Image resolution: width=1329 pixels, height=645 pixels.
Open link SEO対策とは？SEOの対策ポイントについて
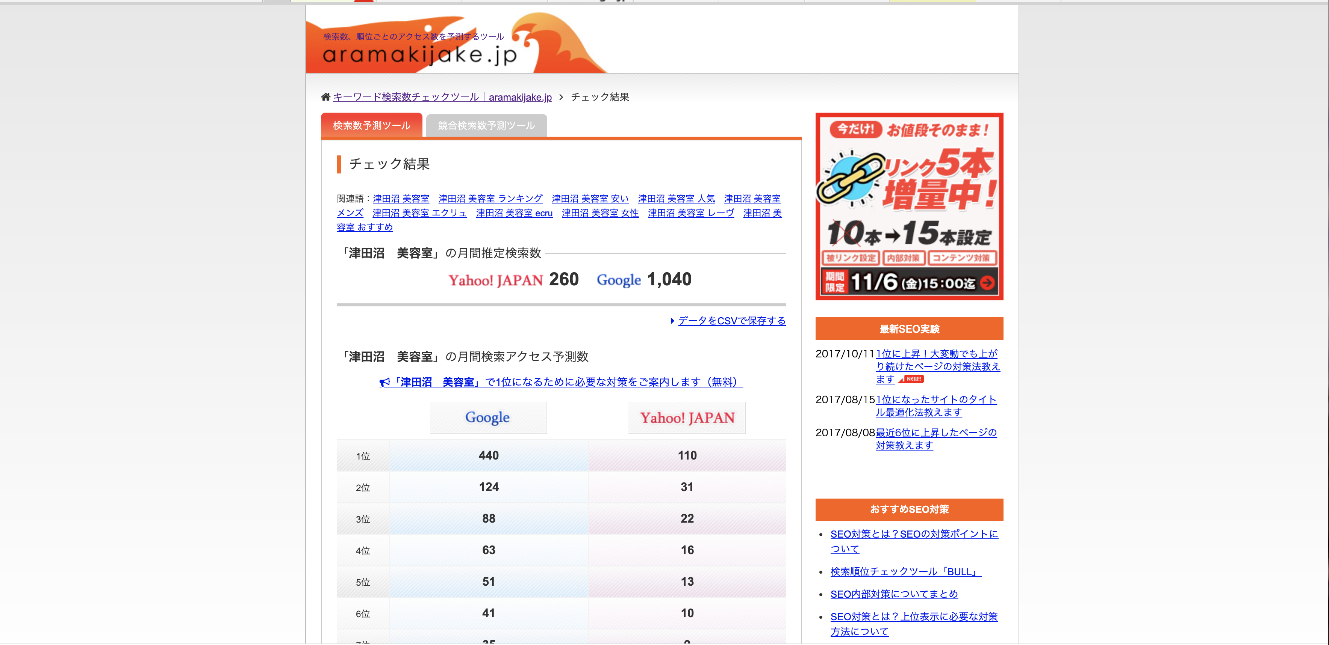click(x=914, y=541)
